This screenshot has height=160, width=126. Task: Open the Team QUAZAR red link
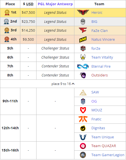pos(104,146)
